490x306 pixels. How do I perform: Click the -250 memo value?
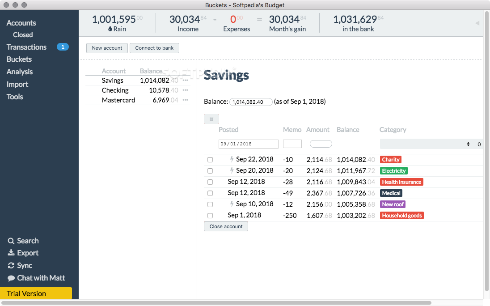click(x=290, y=216)
